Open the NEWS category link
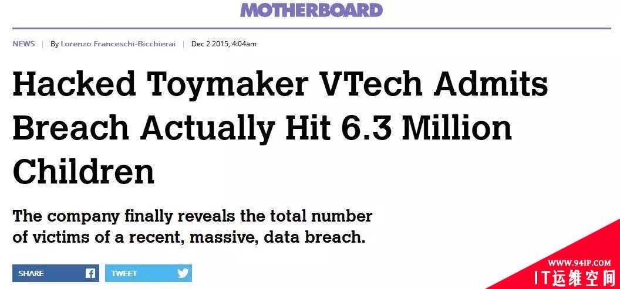Image resolution: width=620 pixels, height=289 pixels. click(23, 44)
